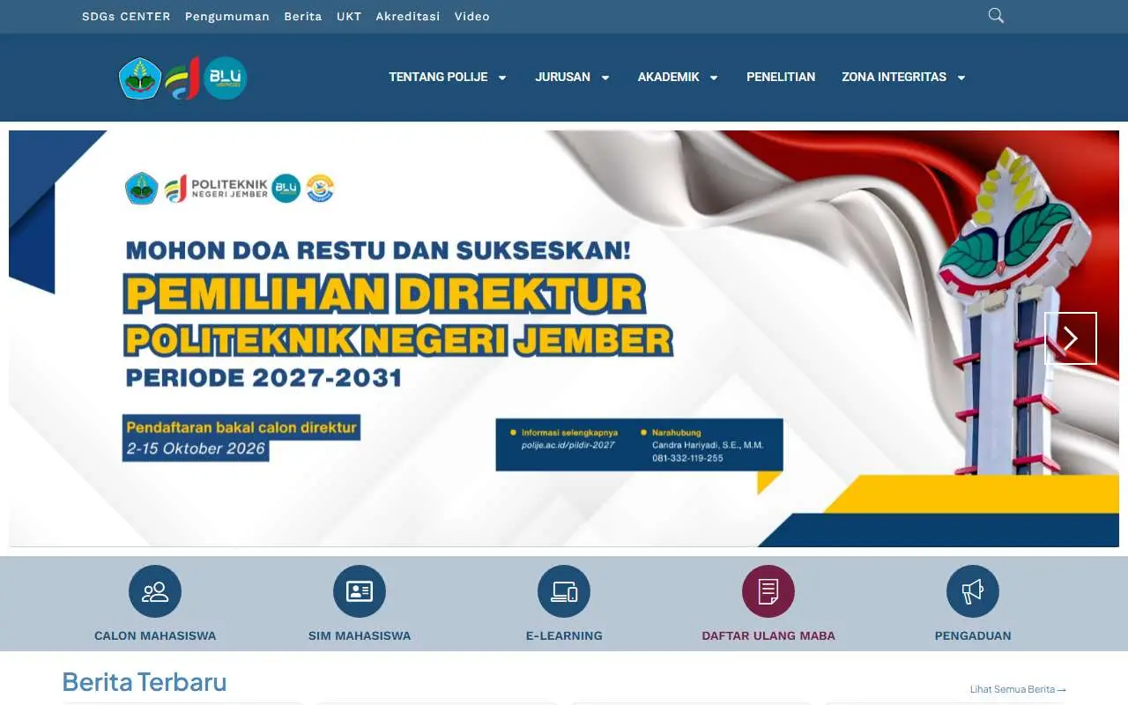Click Lihat Semua Berita link
The image size is (1128, 705).
(x=1018, y=689)
